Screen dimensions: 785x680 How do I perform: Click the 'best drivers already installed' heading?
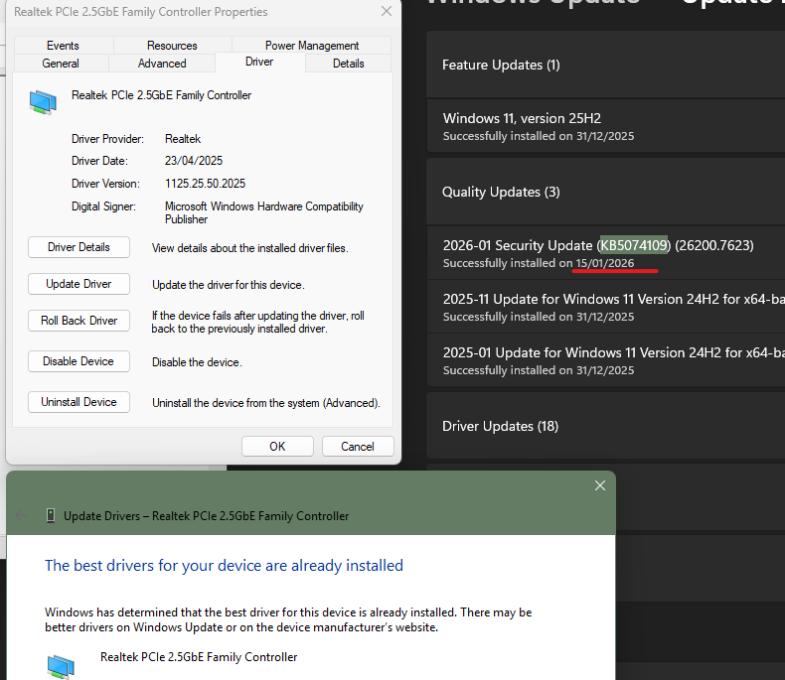(224, 566)
